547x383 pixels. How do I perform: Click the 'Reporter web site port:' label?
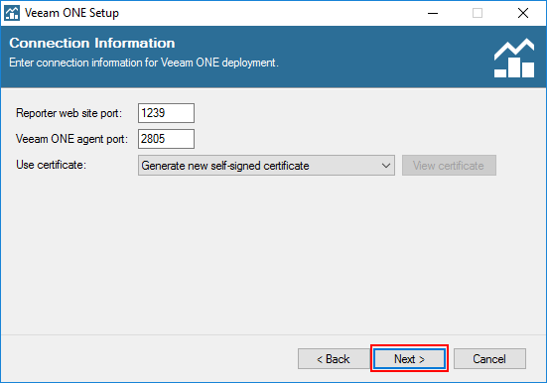coord(69,113)
